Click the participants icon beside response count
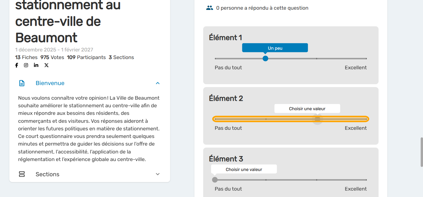Screen dimensions: 423x197 coord(210,8)
